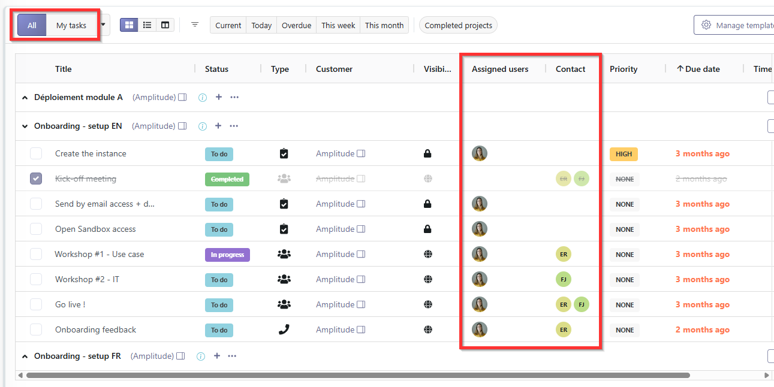
Task: Switch to the column board view icon
Action: pos(165,25)
